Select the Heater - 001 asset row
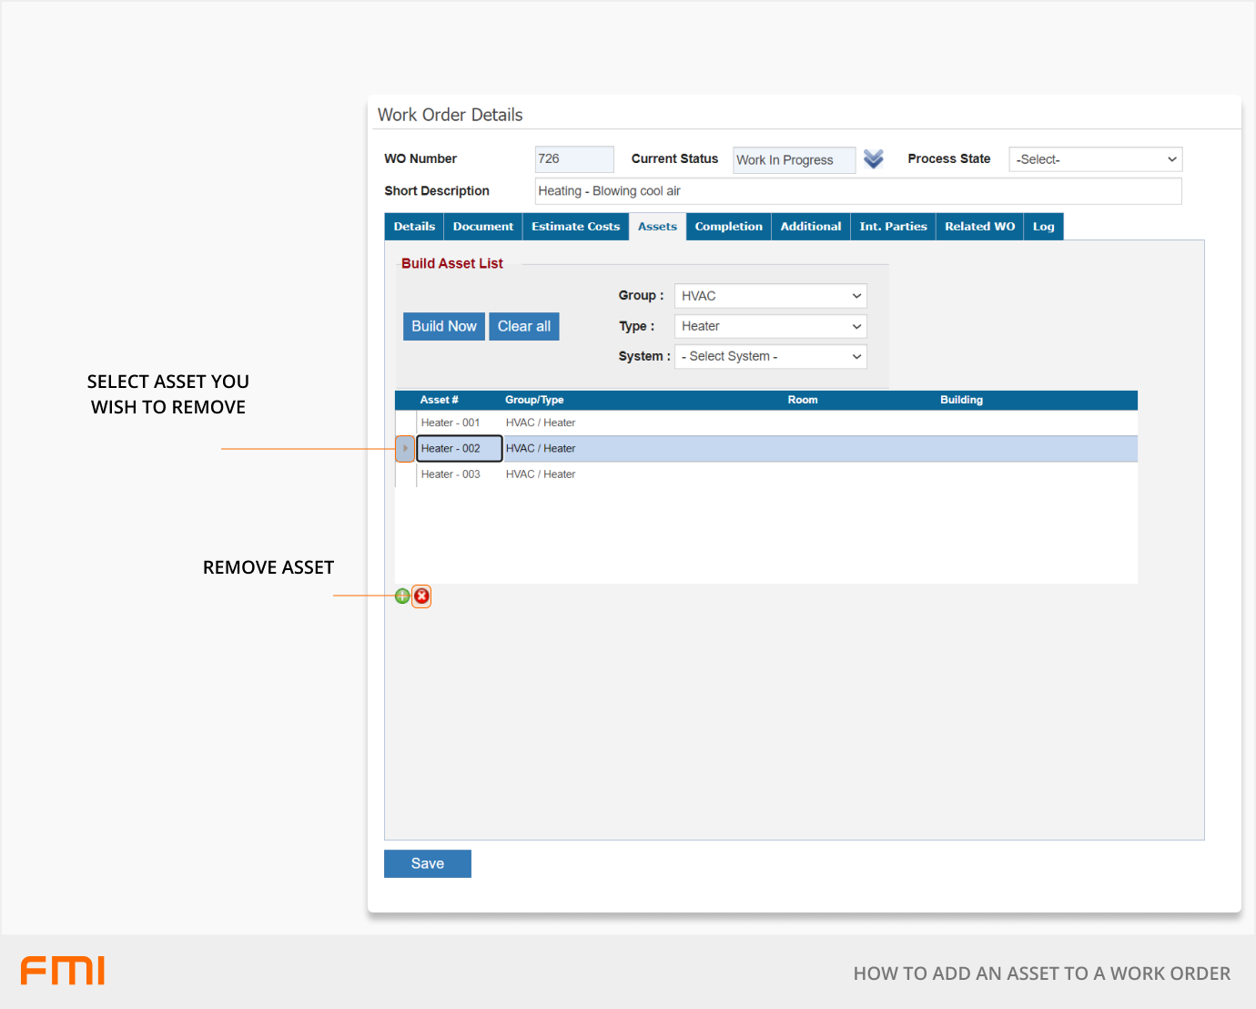Image resolution: width=1256 pixels, height=1009 pixels. [451, 423]
